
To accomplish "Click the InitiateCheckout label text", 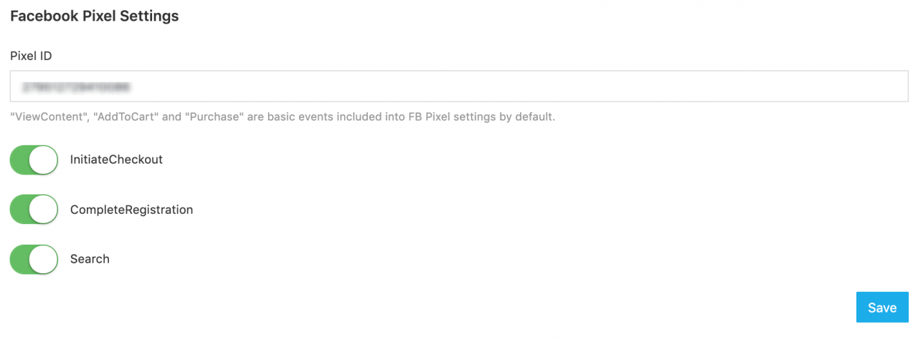I will point(116,160).
